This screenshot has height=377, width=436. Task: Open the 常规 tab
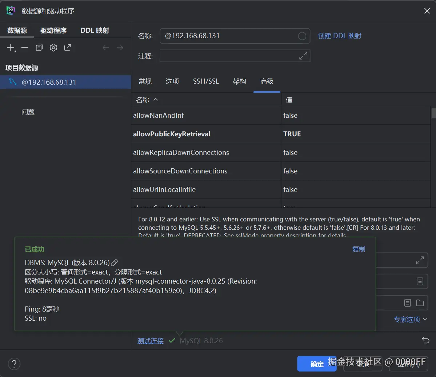pos(145,81)
